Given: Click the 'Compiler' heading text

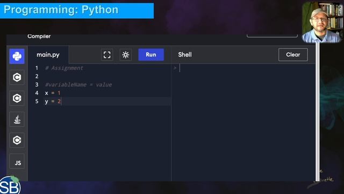Looking at the screenshot, I should point(39,36).
